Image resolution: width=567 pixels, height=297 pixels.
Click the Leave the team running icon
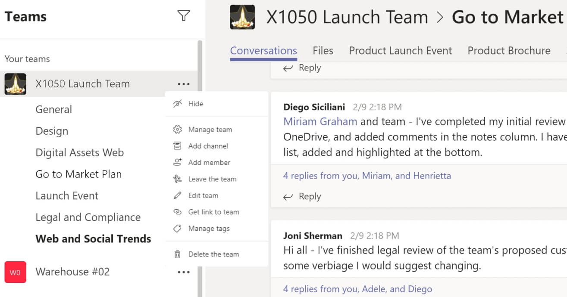pos(177,179)
